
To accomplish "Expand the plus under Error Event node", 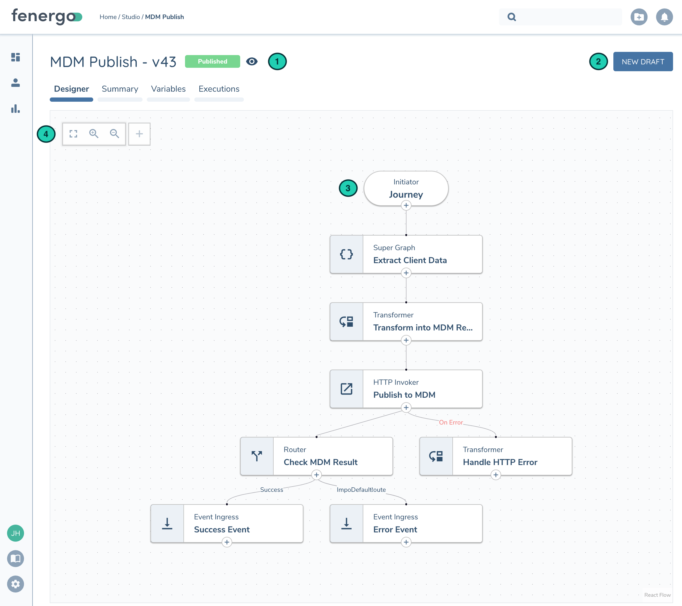I will 406,542.
